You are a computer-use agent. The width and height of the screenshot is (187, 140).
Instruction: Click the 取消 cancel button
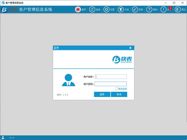(119, 94)
